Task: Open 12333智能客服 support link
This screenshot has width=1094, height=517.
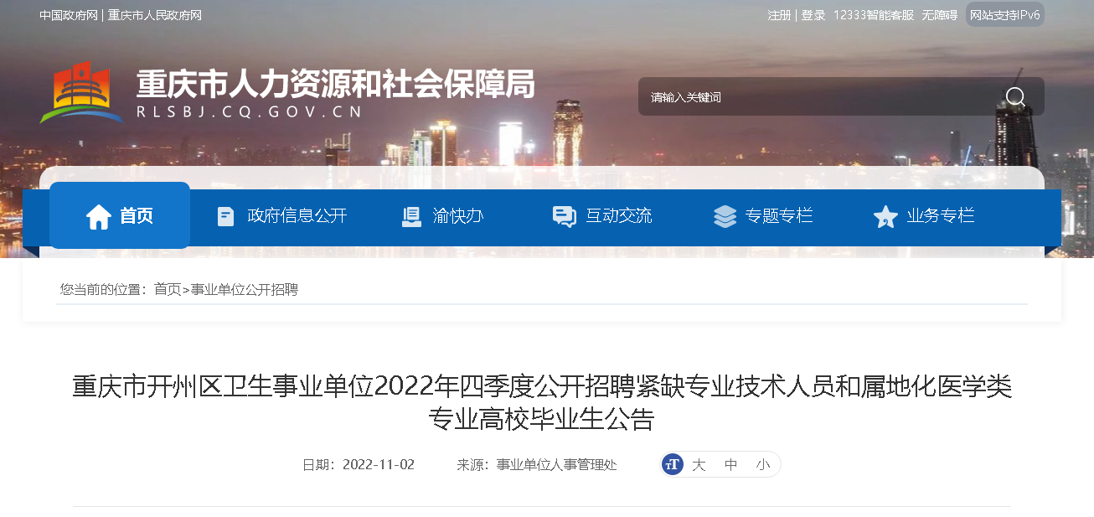Action: point(874,15)
